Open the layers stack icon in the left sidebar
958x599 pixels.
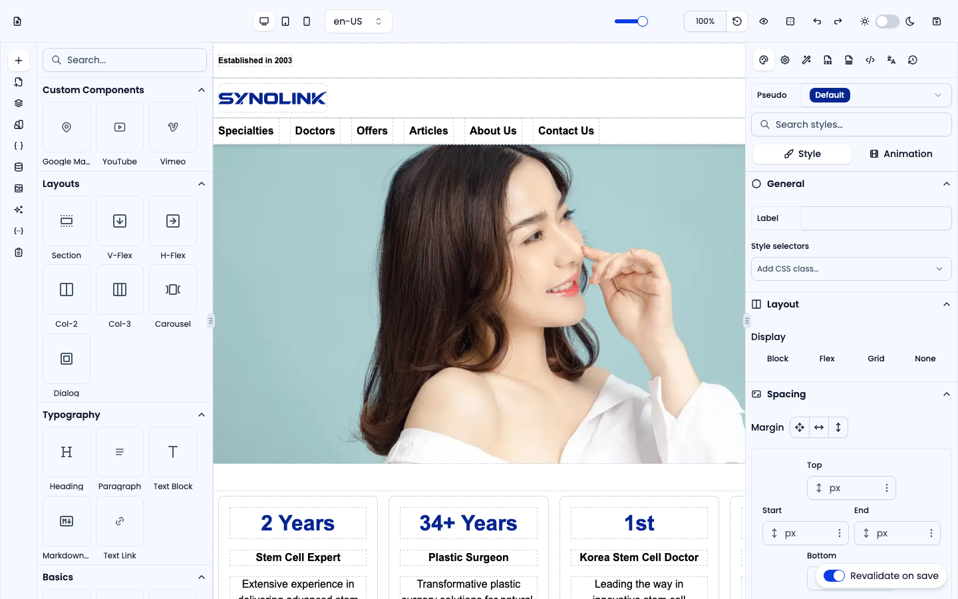[19, 103]
